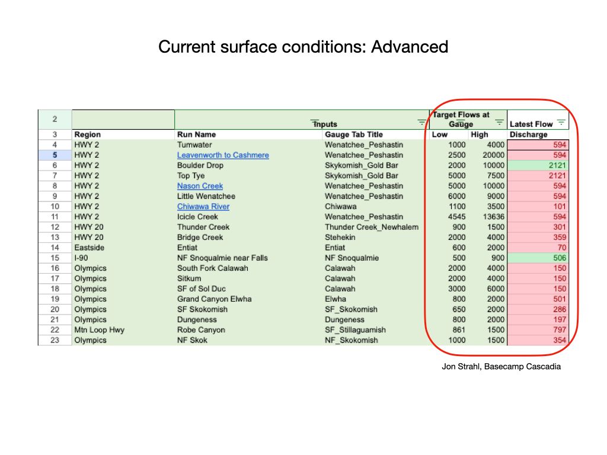Select the Boulder Drop cell
Image resolution: width=607 pixels, height=455 pixels.
248,165
